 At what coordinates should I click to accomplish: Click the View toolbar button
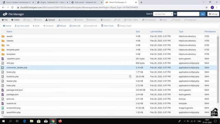163,20
